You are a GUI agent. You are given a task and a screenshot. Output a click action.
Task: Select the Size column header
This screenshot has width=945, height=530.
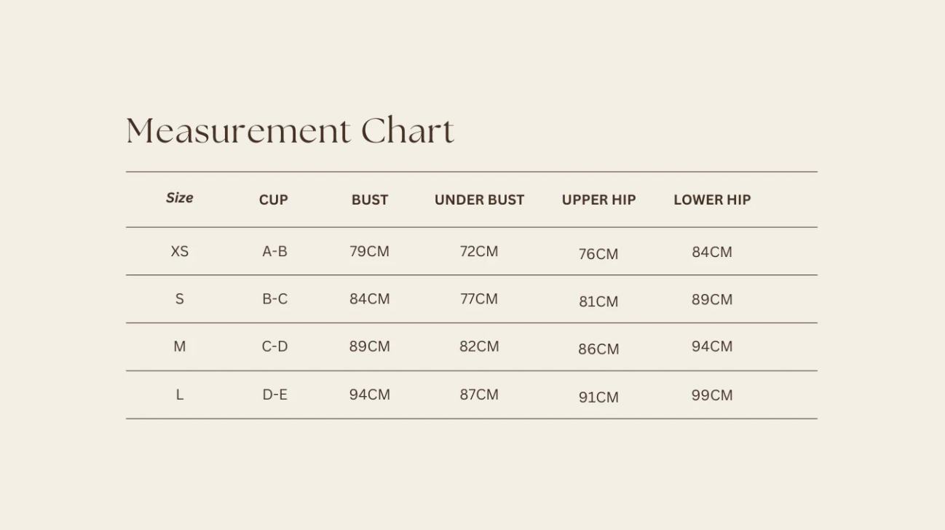point(179,198)
